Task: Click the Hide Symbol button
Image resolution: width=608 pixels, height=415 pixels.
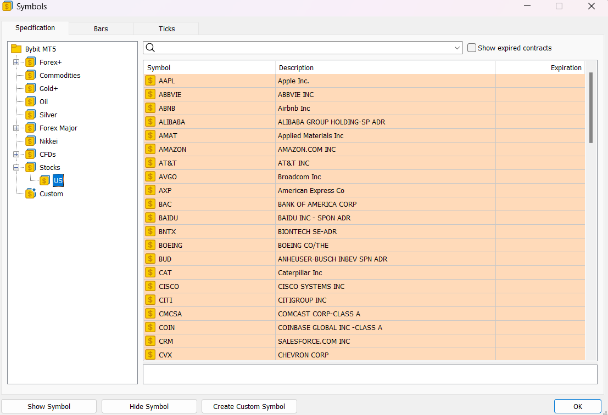Action: pos(149,406)
